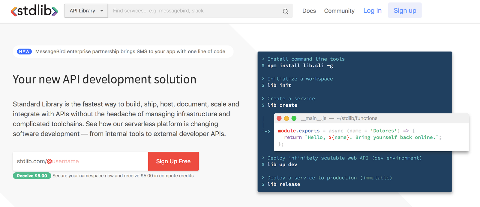Click the 'lib release' command text
Screen dimensions: 480x207
(x=284, y=184)
